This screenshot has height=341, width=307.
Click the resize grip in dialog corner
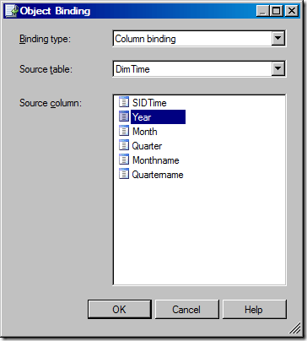295,328
